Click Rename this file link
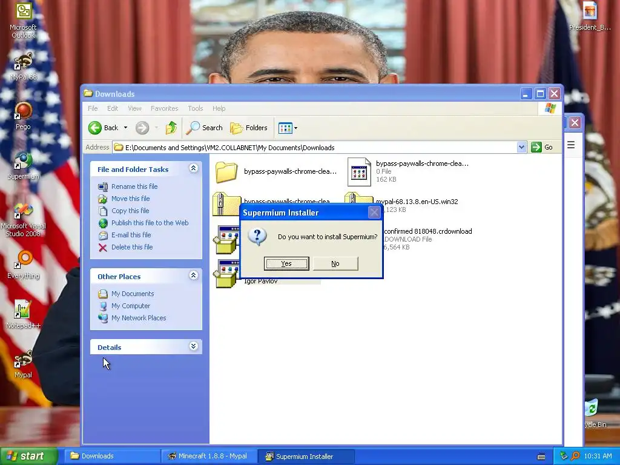Viewport: 620px width, 465px height. [134, 186]
